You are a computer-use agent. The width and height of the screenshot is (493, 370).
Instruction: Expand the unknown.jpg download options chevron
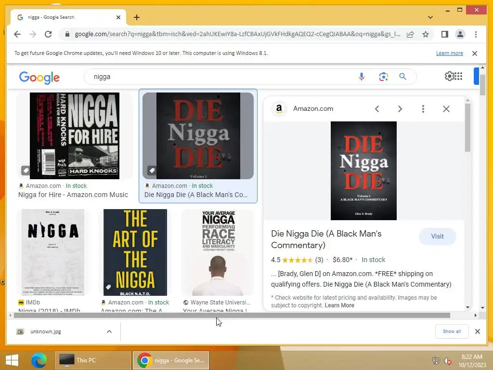tap(109, 331)
